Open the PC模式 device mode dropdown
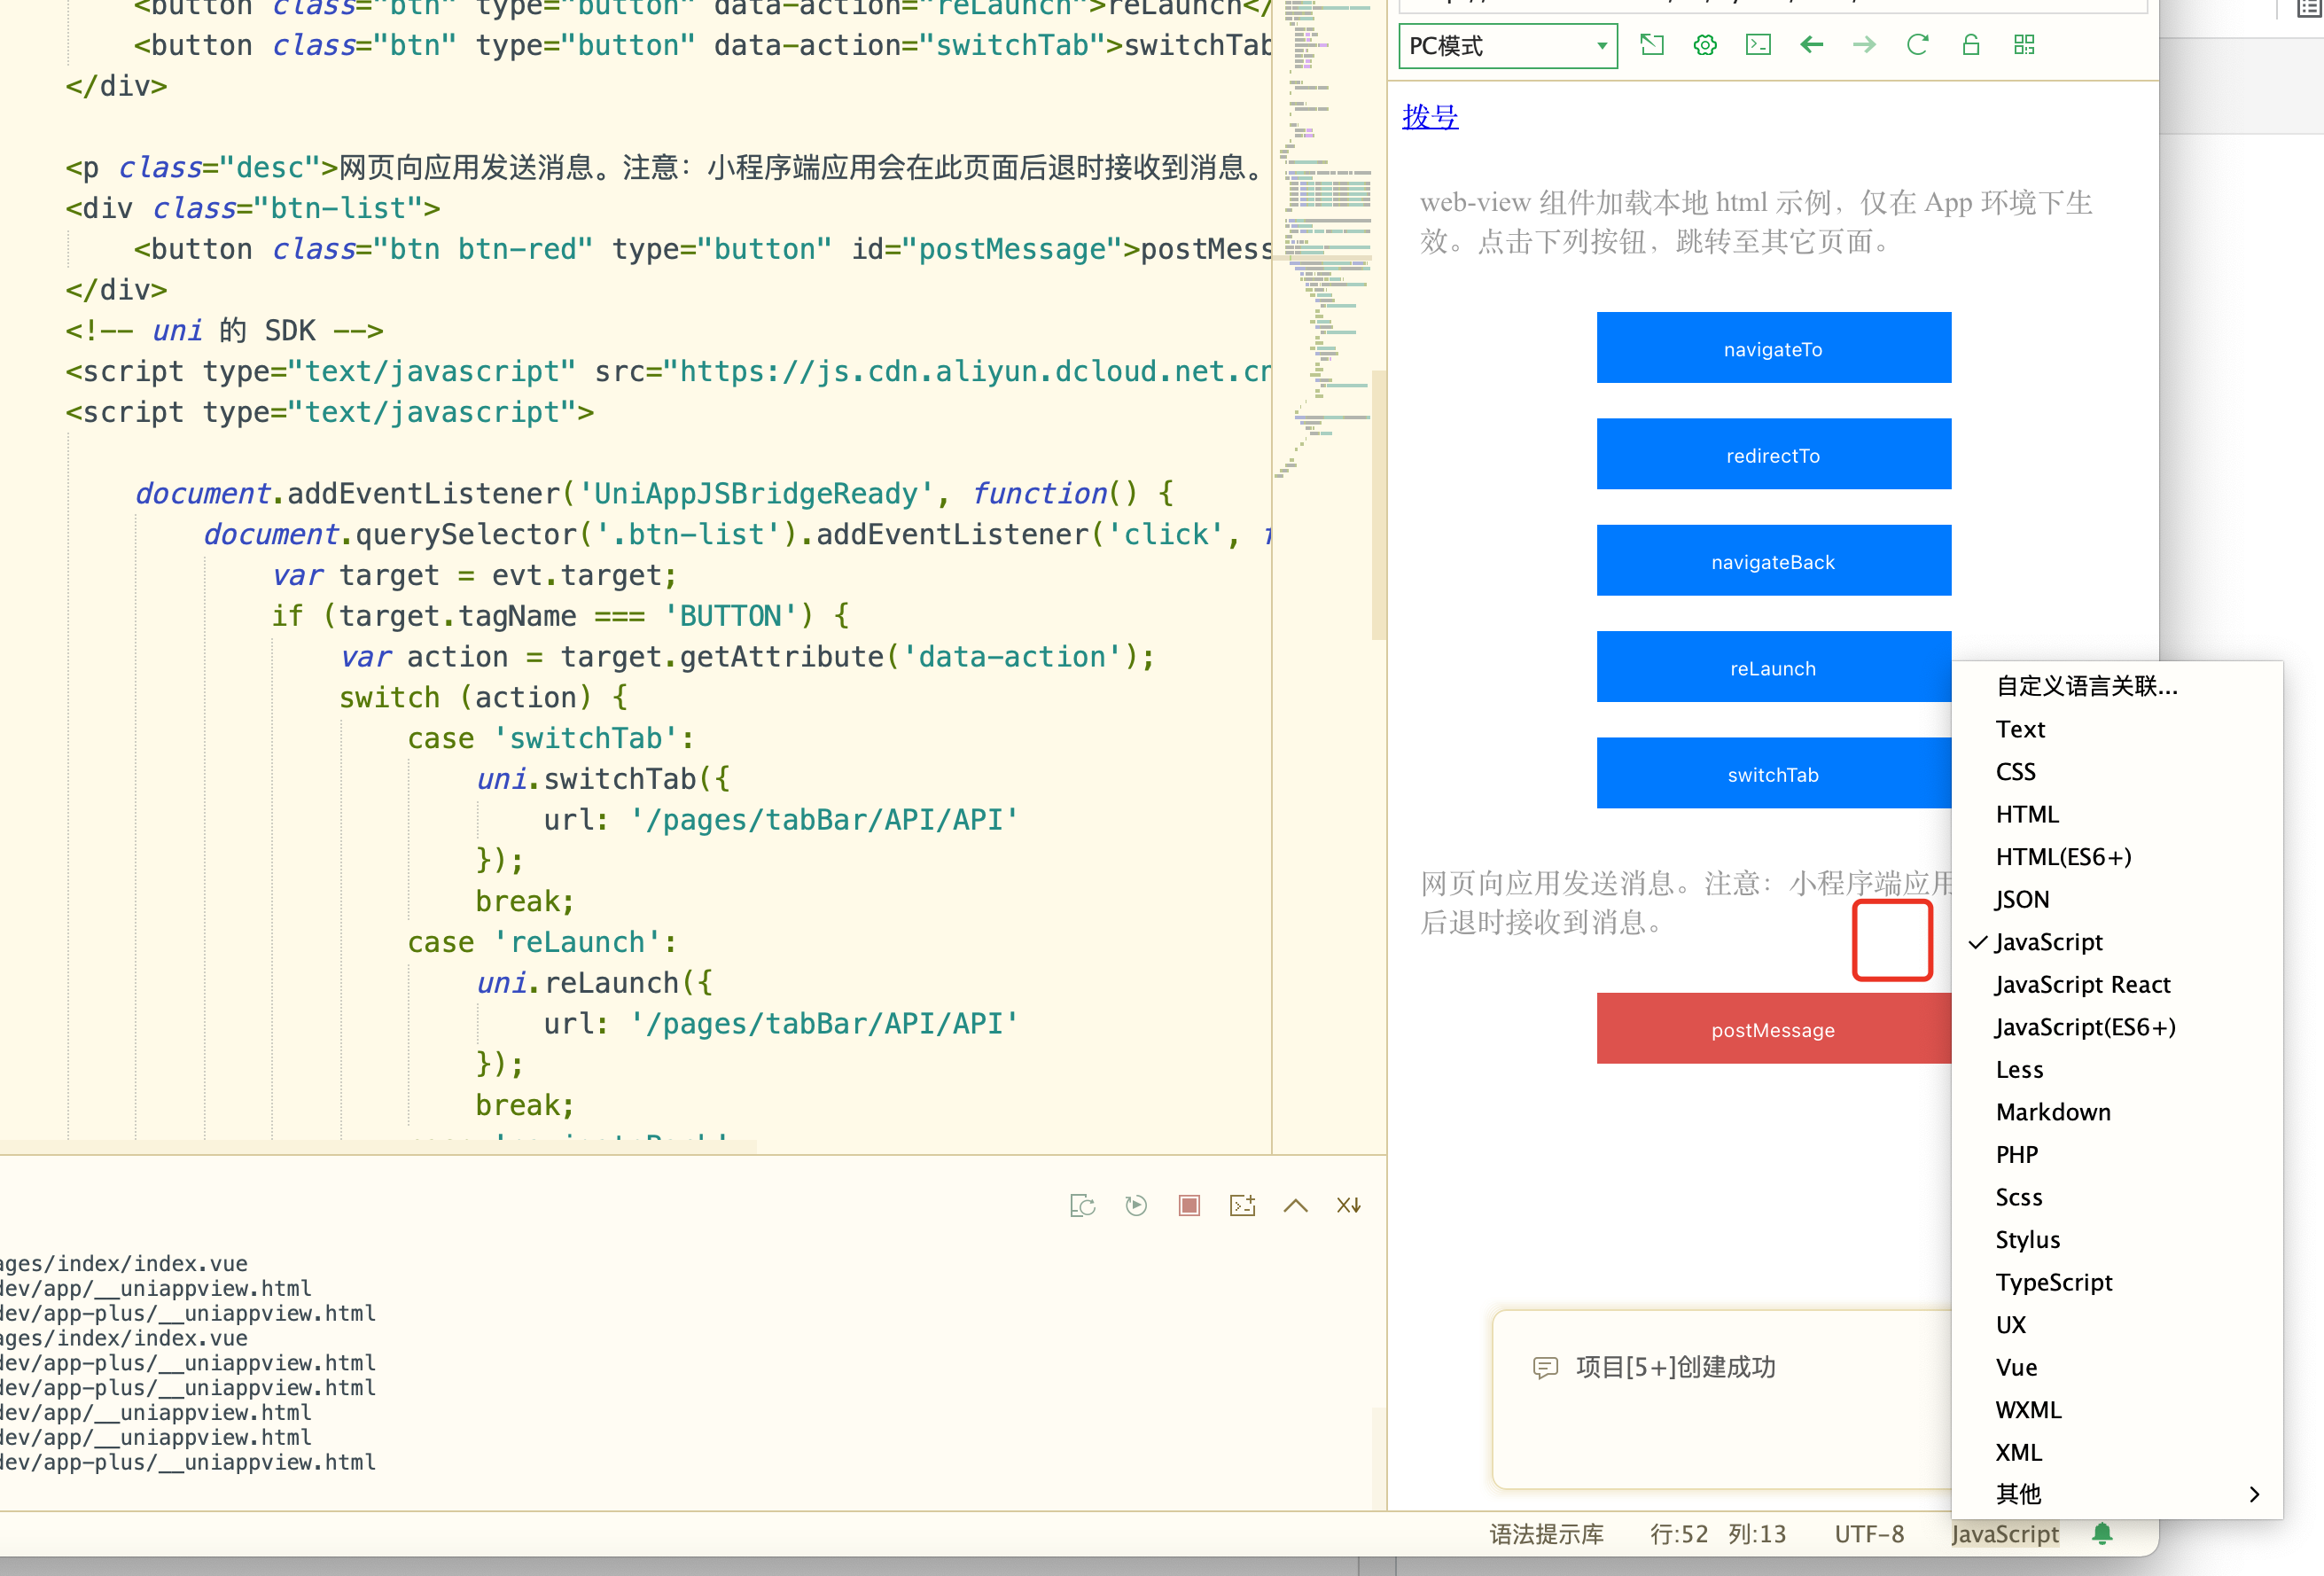 [1507, 46]
